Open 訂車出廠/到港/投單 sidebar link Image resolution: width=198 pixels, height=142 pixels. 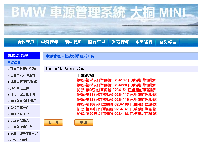point(23,82)
